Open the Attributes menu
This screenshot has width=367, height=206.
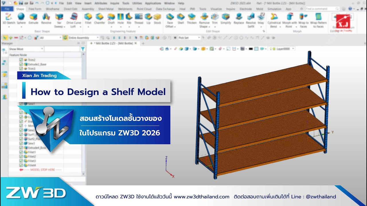(101, 3)
